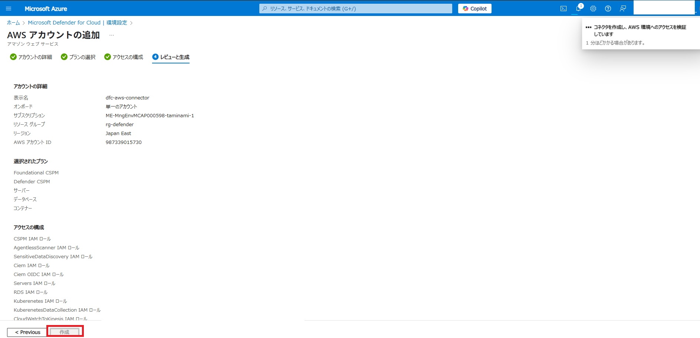Click subscription value ME-MngEnvMCAP000598-taminami-1
This screenshot has height=338, width=700.
(x=150, y=115)
